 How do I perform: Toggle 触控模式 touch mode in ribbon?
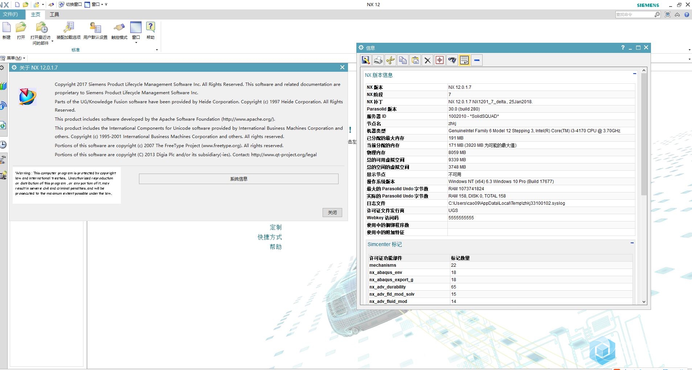coord(119,31)
